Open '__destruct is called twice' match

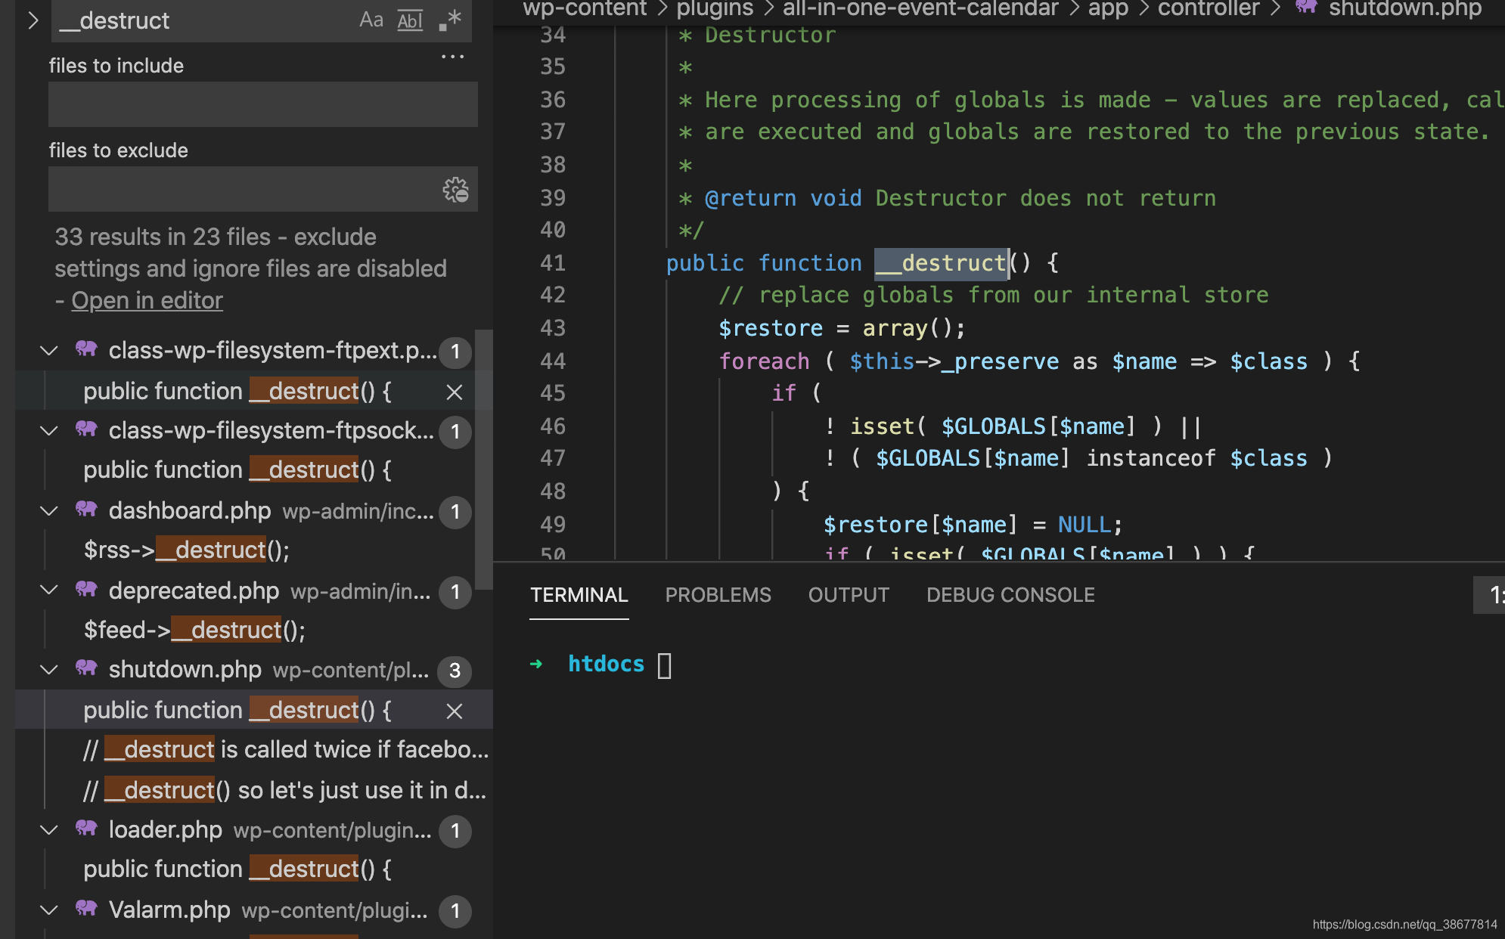pos(286,749)
